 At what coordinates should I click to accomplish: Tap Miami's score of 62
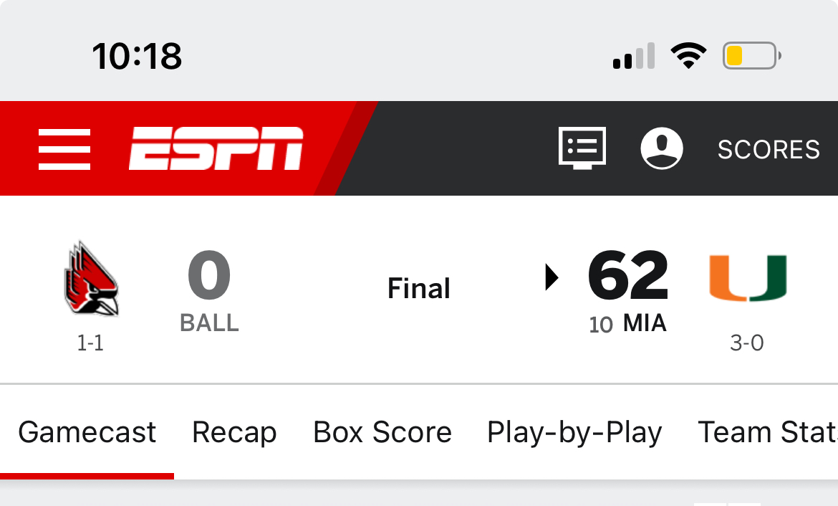tap(628, 275)
